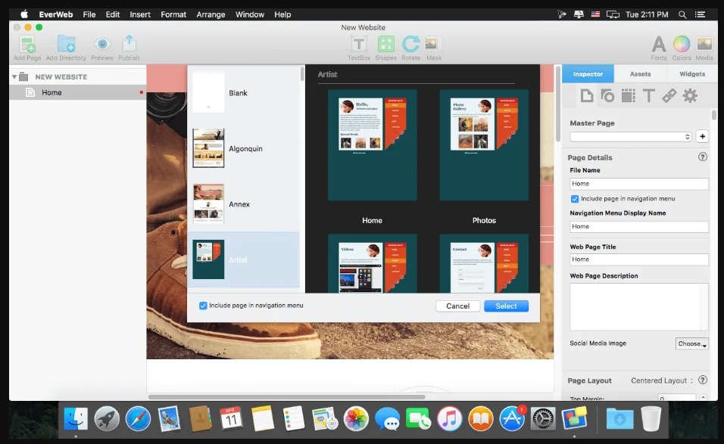Open System Preferences from the dock

pyautogui.click(x=542, y=418)
